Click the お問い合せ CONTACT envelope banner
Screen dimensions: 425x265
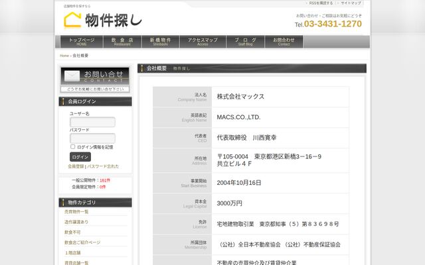pyautogui.click(x=95, y=79)
